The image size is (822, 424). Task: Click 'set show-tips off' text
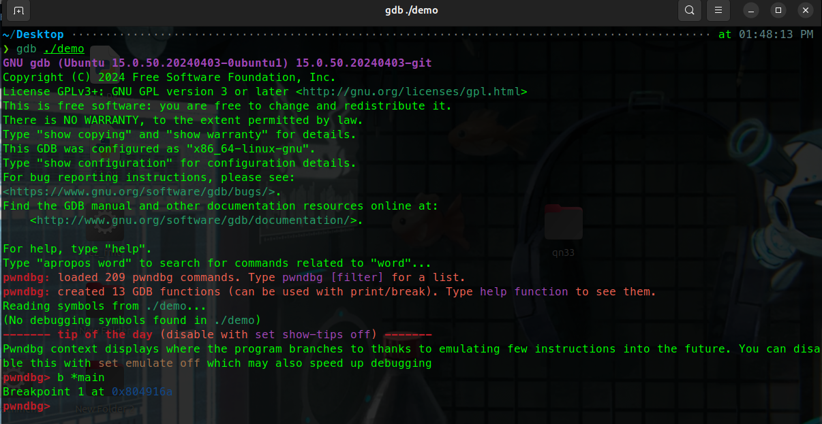(313, 334)
